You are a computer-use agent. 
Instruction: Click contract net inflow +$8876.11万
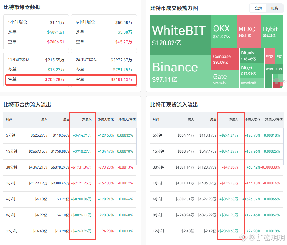tap(81, 215)
